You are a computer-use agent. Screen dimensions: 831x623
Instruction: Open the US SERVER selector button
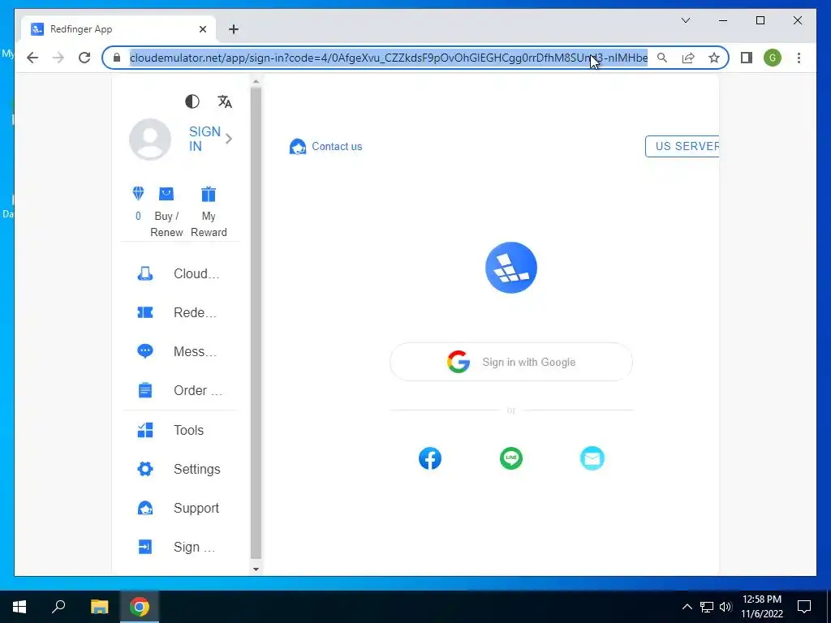pyautogui.click(x=682, y=147)
